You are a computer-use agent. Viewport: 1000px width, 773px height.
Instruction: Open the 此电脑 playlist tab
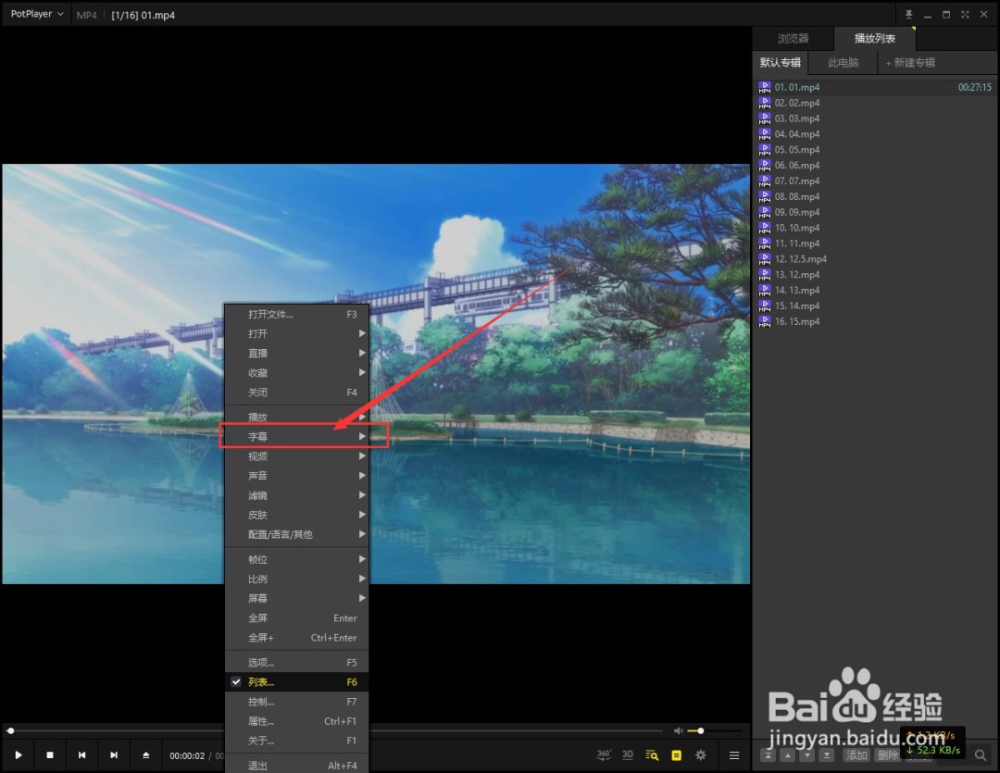coord(844,63)
